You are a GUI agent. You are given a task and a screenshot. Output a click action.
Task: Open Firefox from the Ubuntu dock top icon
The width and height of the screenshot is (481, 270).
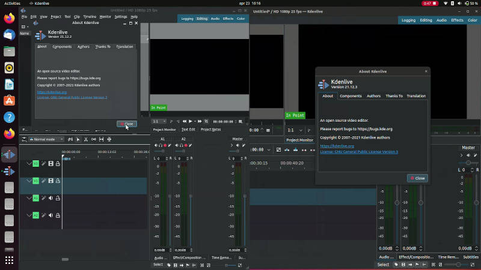click(x=9, y=19)
